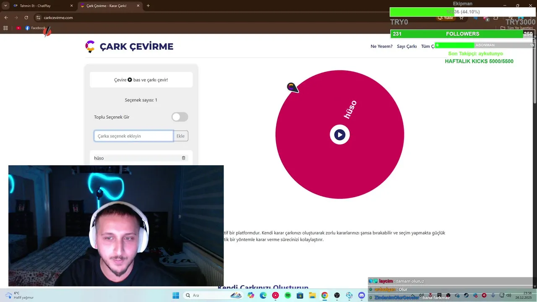Open the Windows Start menu
Viewport: 537px width, 302px height.
click(x=176, y=295)
